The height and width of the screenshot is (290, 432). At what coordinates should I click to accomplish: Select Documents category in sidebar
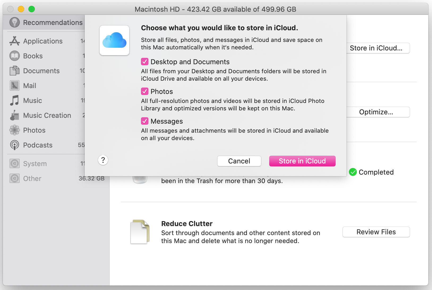click(x=44, y=71)
